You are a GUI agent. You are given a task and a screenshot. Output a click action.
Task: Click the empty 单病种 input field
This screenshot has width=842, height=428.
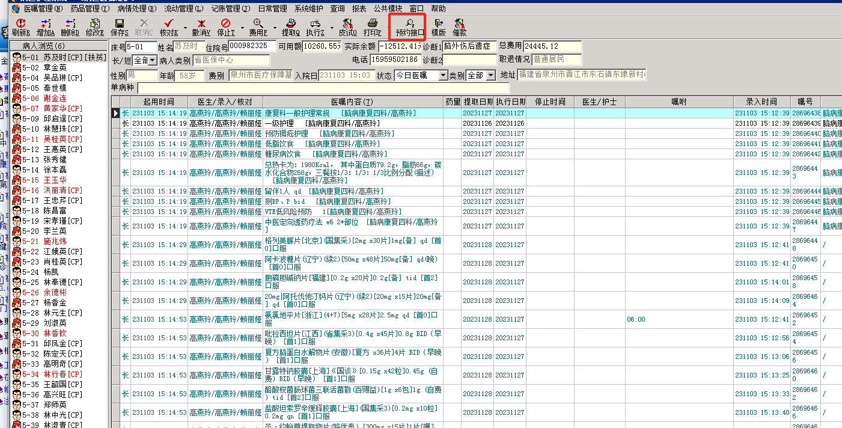(323, 88)
